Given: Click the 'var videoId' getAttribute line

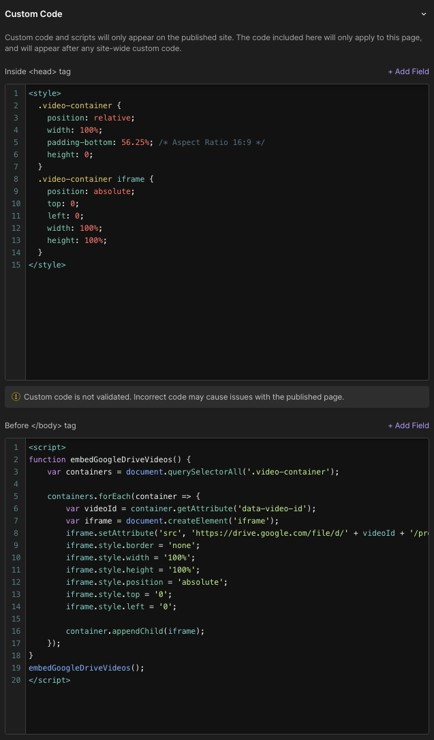Looking at the screenshot, I should click(x=191, y=509).
